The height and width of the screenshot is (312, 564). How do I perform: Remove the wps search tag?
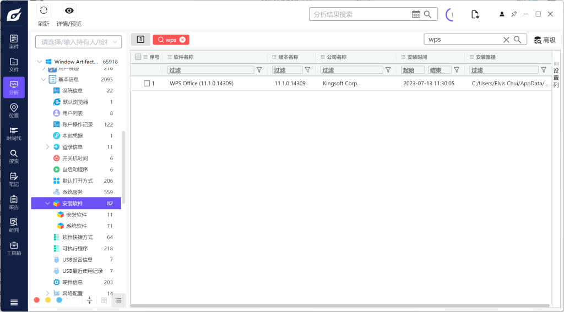(x=182, y=40)
